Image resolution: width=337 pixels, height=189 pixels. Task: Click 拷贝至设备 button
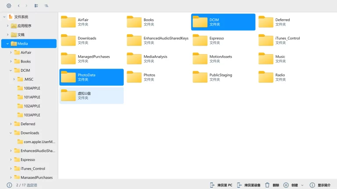pos(248,185)
